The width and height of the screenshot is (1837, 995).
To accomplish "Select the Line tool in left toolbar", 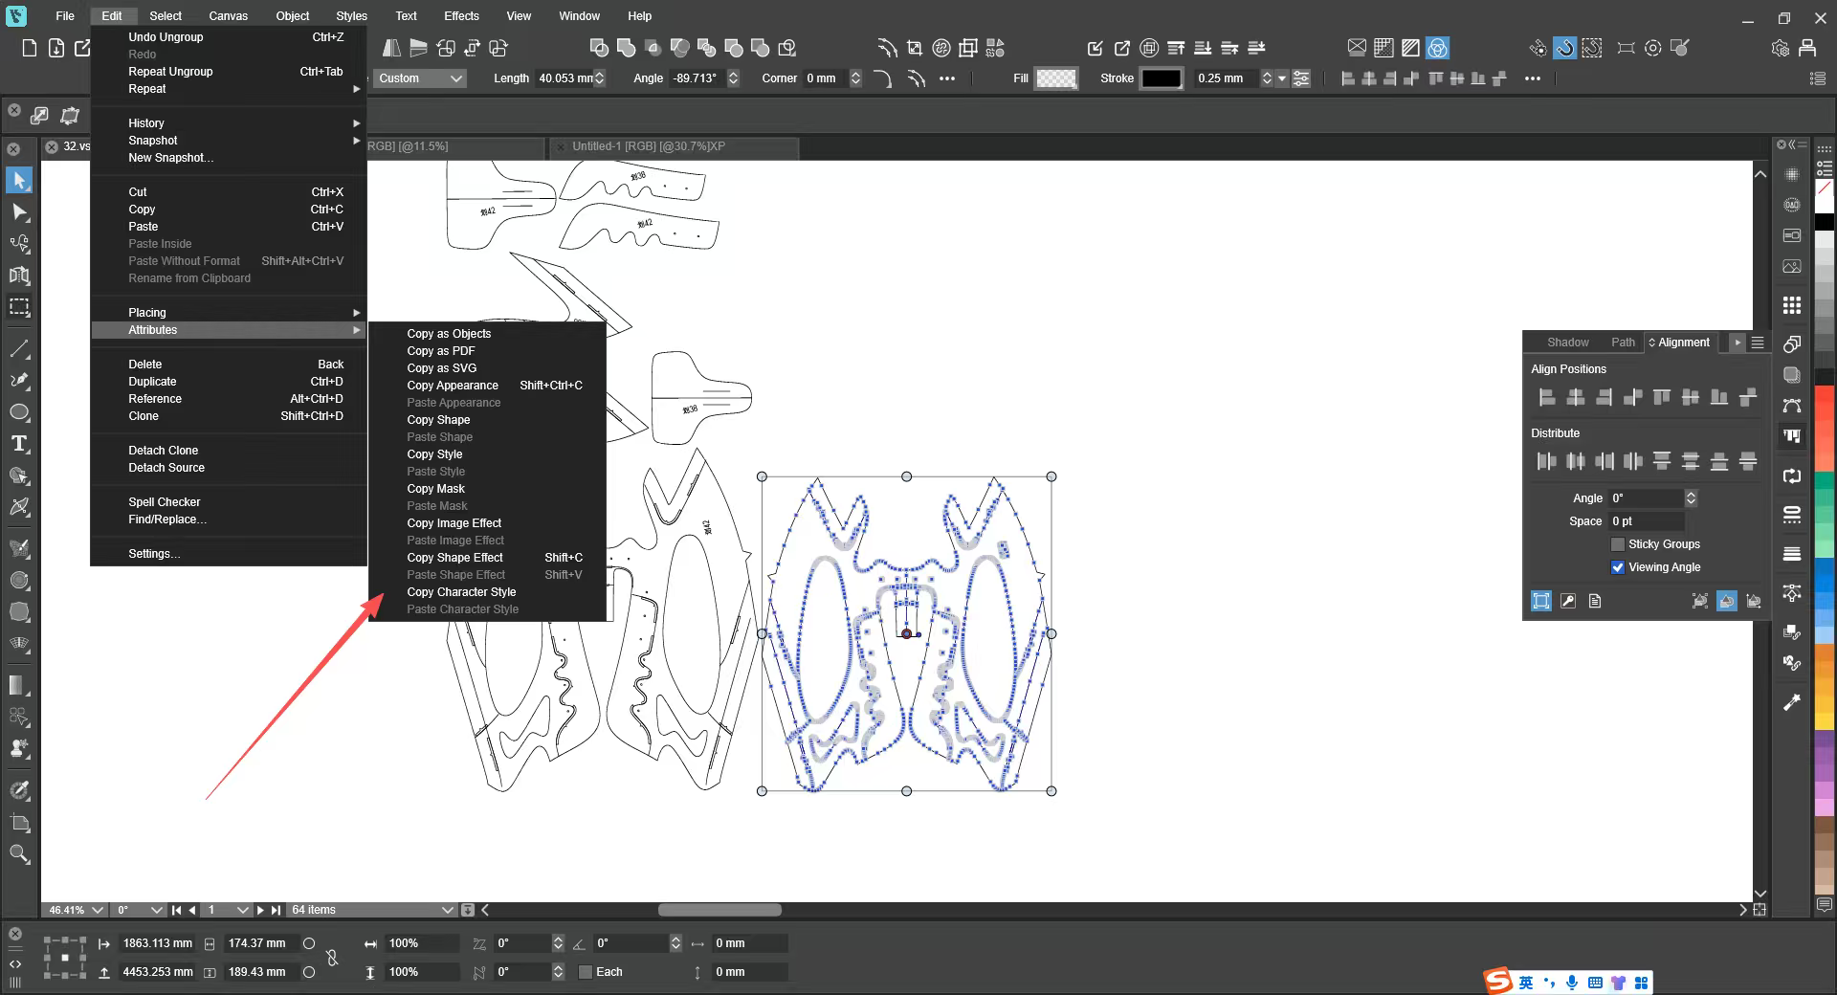I will [19, 349].
